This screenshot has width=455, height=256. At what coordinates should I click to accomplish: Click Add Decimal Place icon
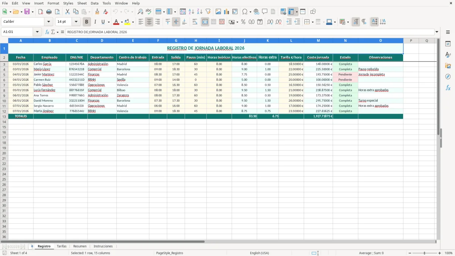coord(270,22)
